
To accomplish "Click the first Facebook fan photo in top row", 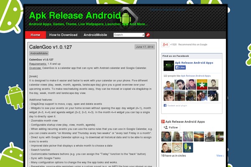I will (x=169, y=84).
